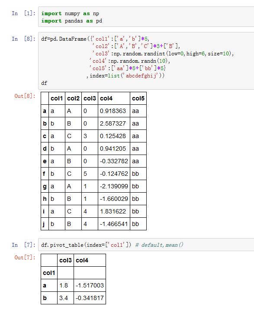Click the import numpy code cell
Viewport: 254px width, 310px height.
(146, 17)
